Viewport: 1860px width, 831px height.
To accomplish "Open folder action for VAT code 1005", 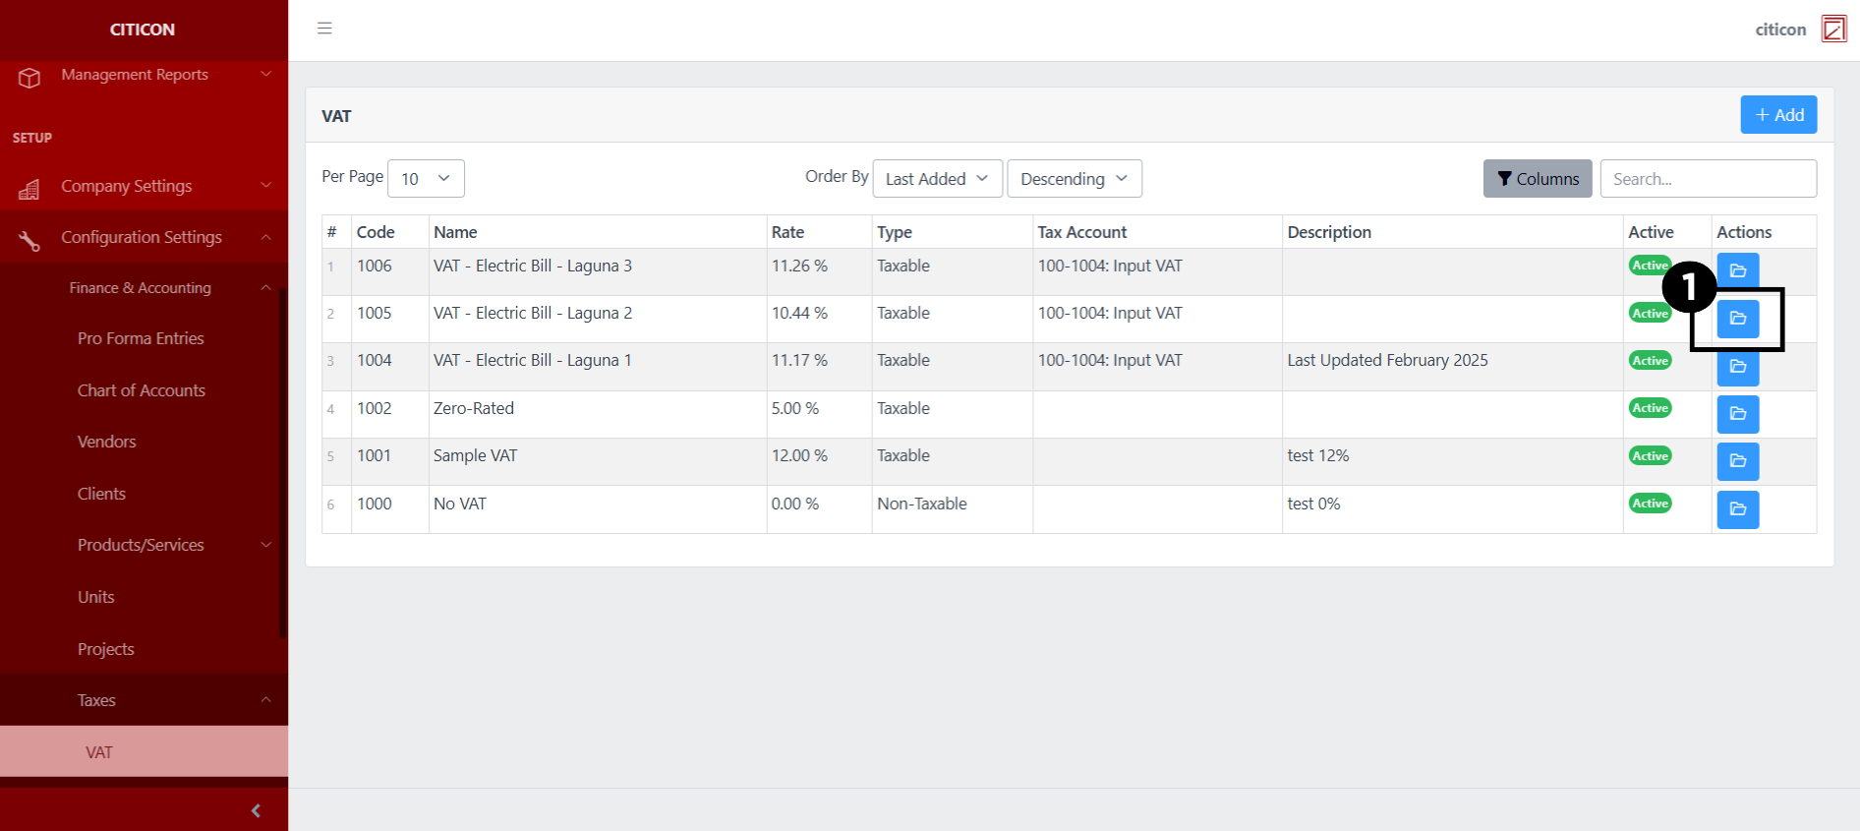I will [1737, 319].
